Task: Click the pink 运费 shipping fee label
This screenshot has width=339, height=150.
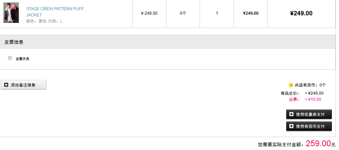Action: pos(294,99)
